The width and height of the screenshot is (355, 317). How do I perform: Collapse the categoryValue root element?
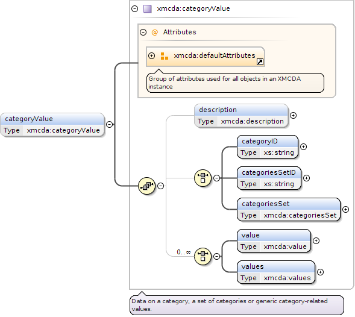pyautogui.click(x=109, y=125)
